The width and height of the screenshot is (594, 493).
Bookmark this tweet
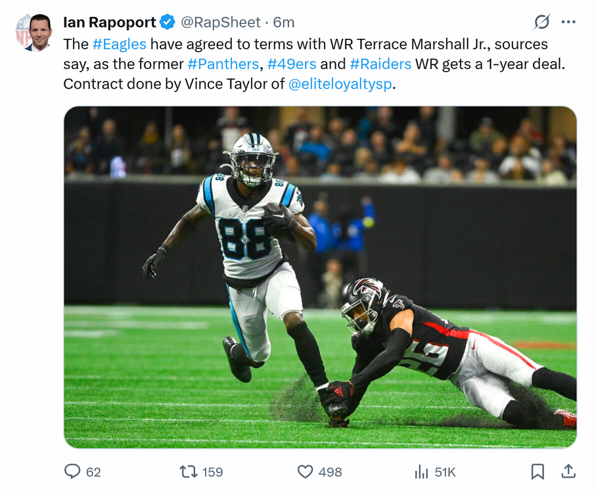click(537, 472)
